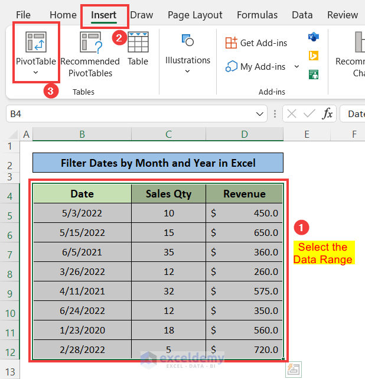
Task: Select column D header
Action: tap(245, 134)
